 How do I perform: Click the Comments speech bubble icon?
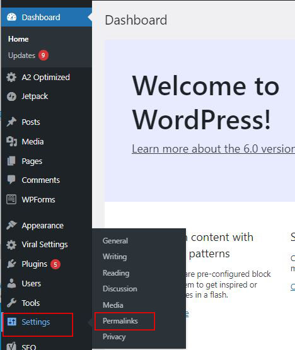click(x=11, y=180)
